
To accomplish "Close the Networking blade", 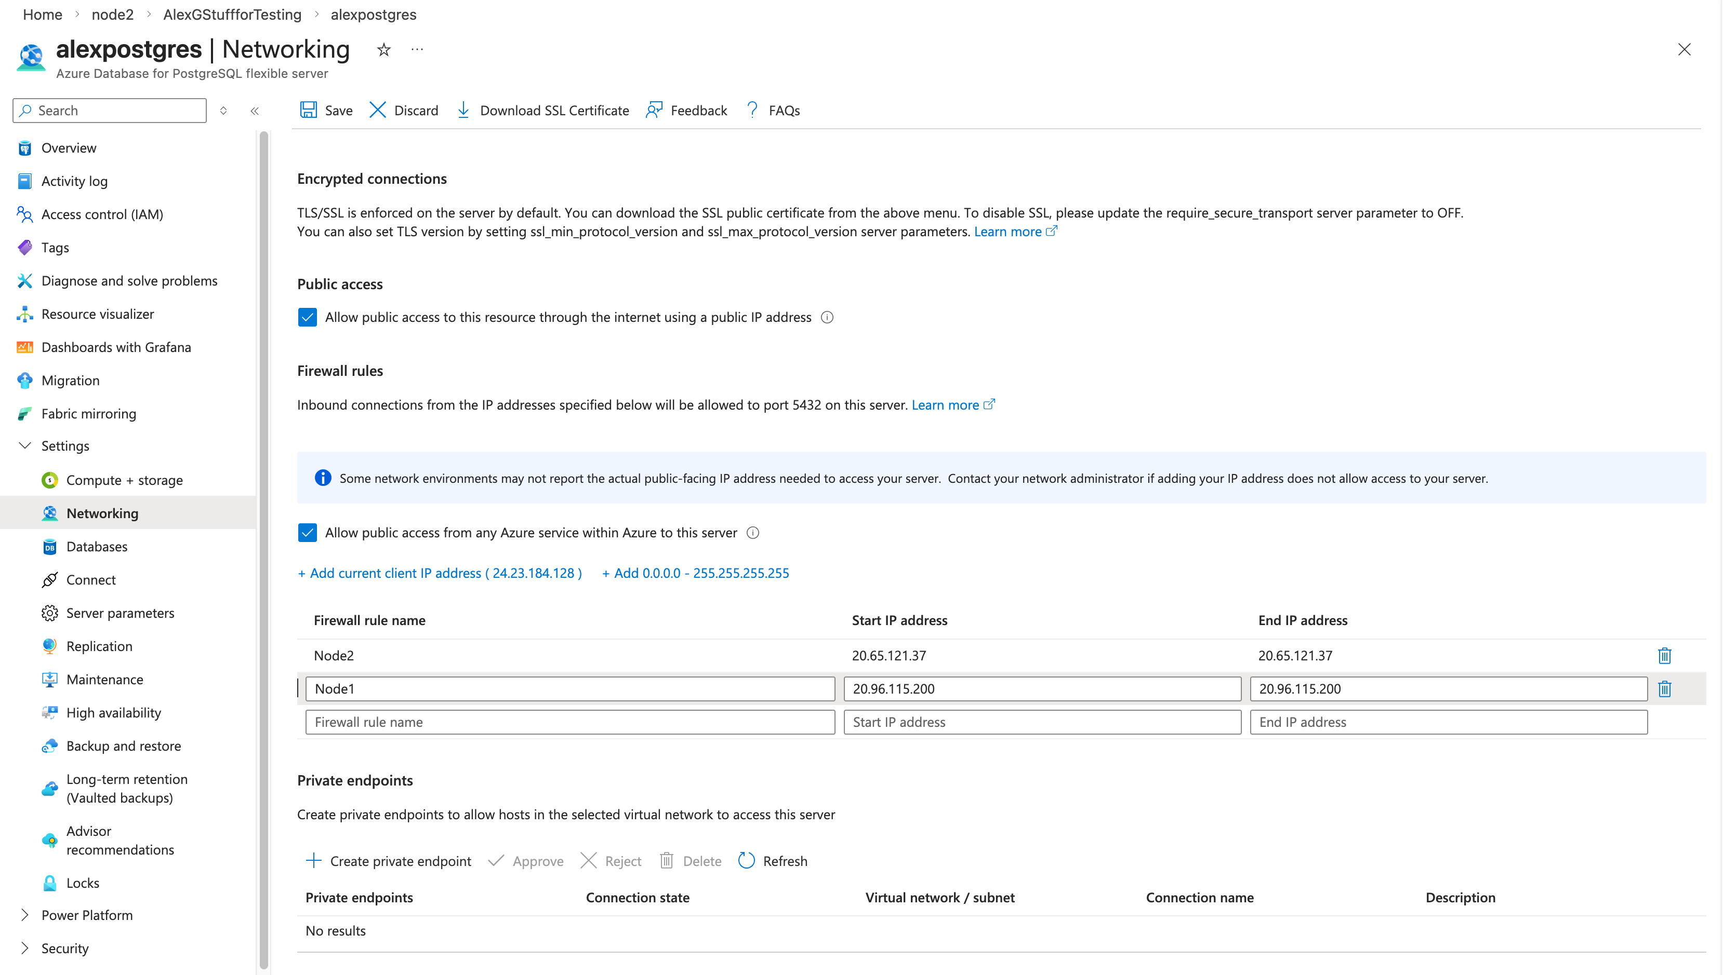I will pyautogui.click(x=1684, y=49).
